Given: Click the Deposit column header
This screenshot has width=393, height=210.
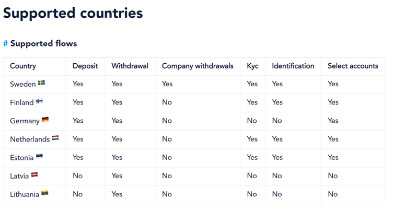Looking at the screenshot, I should [85, 66].
